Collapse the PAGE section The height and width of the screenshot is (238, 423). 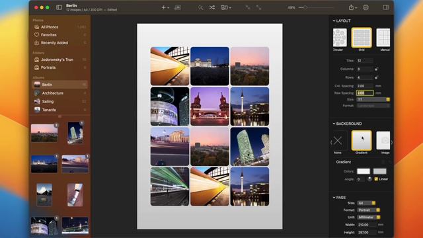(334, 198)
